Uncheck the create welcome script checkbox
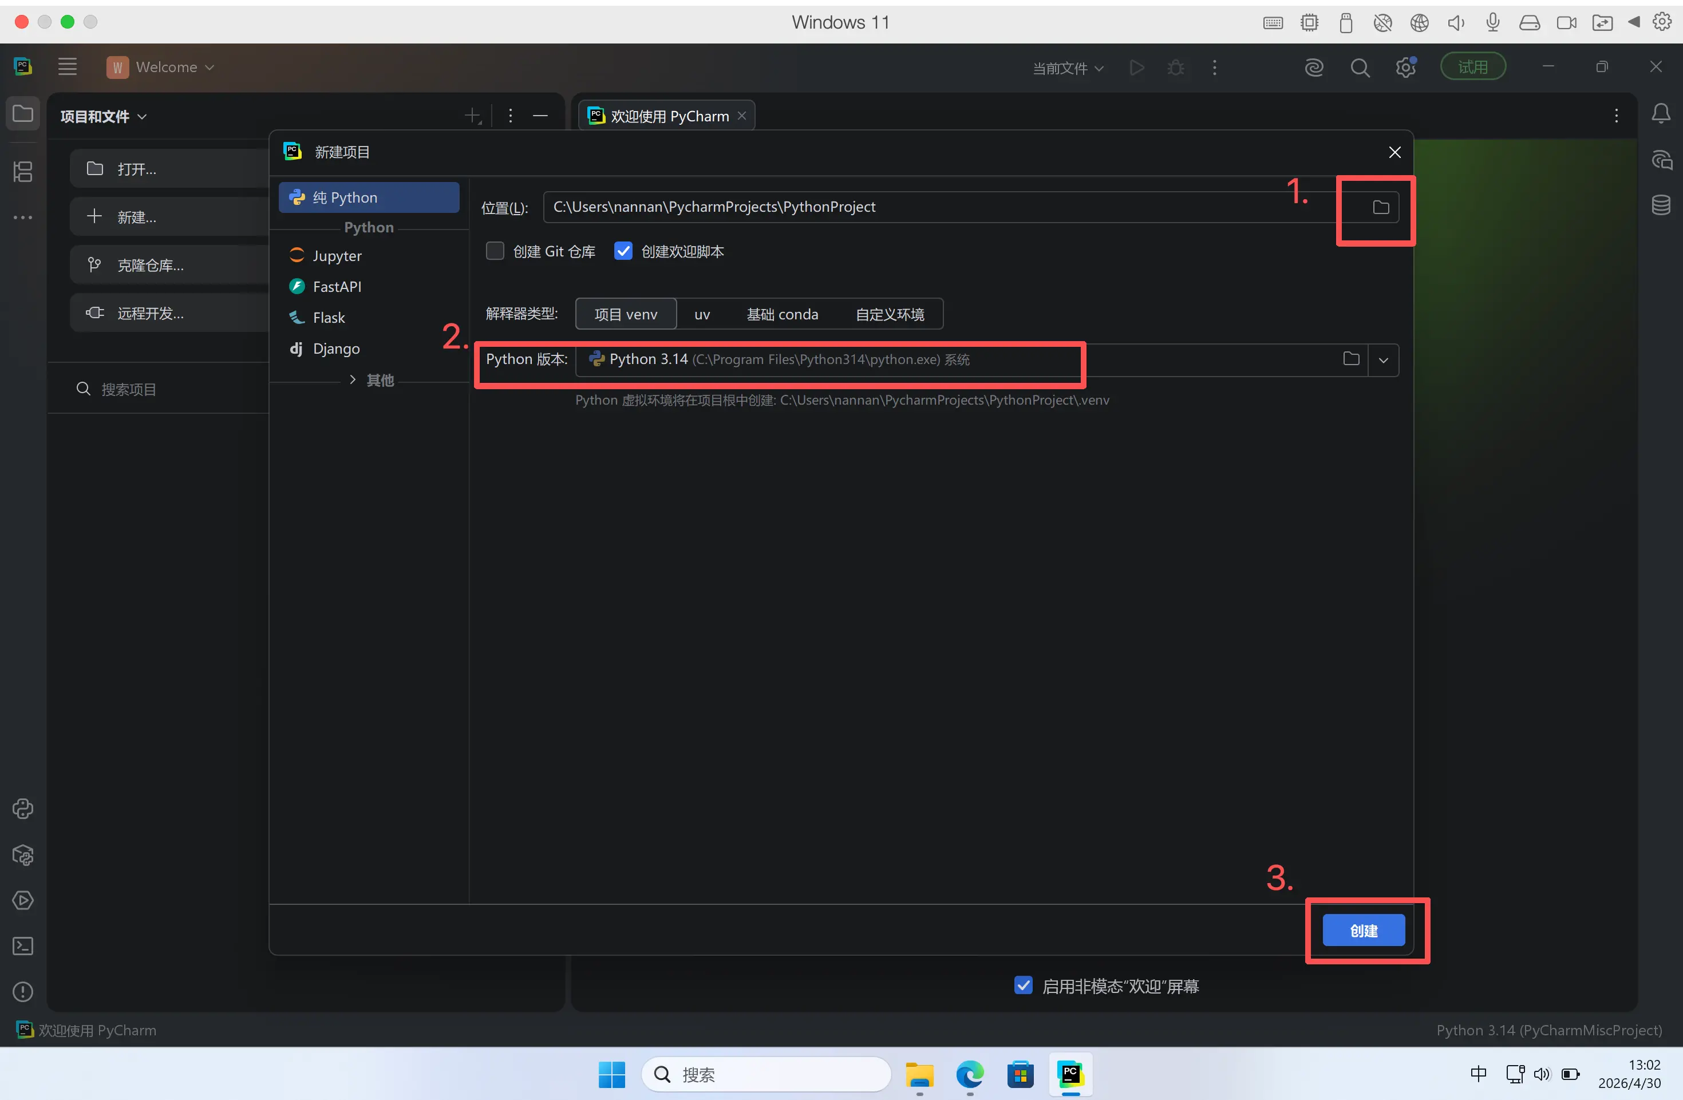The height and width of the screenshot is (1100, 1683). [x=623, y=251]
